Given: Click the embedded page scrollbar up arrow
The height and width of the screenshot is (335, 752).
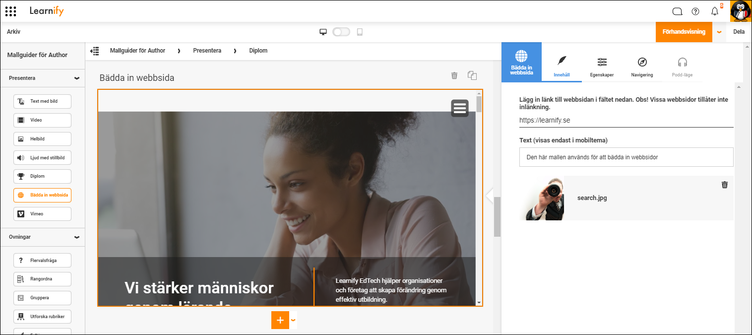Looking at the screenshot, I should [x=479, y=93].
